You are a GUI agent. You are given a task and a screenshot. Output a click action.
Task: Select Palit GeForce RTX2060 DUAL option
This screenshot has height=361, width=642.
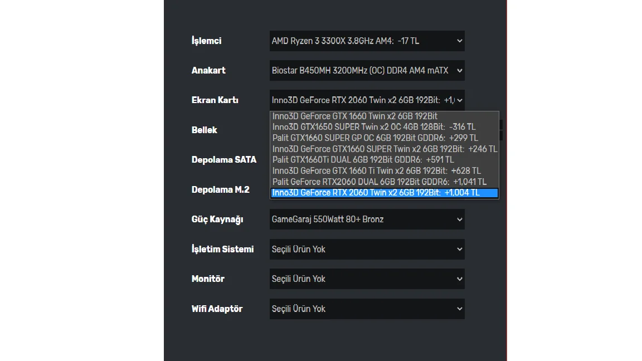pos(385,182)
